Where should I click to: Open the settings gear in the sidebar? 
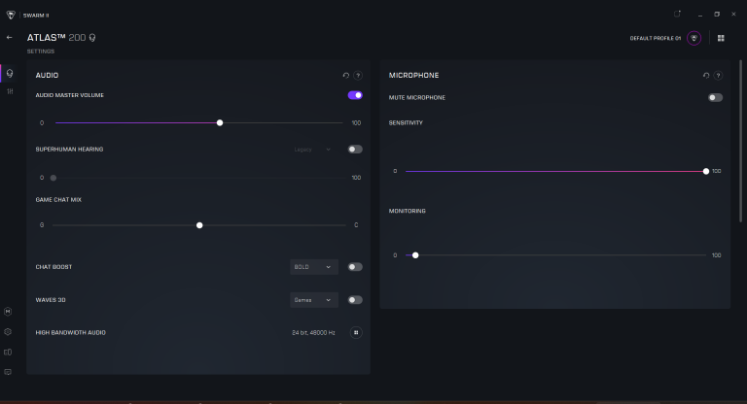click(x=8, y=332)
